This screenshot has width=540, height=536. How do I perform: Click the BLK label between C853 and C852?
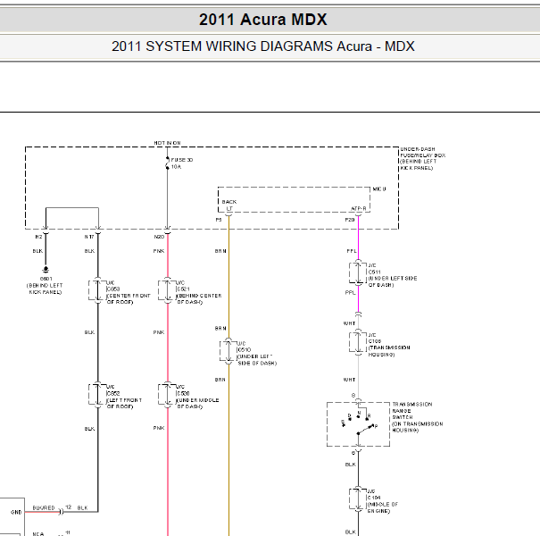[x=89, y=332]
